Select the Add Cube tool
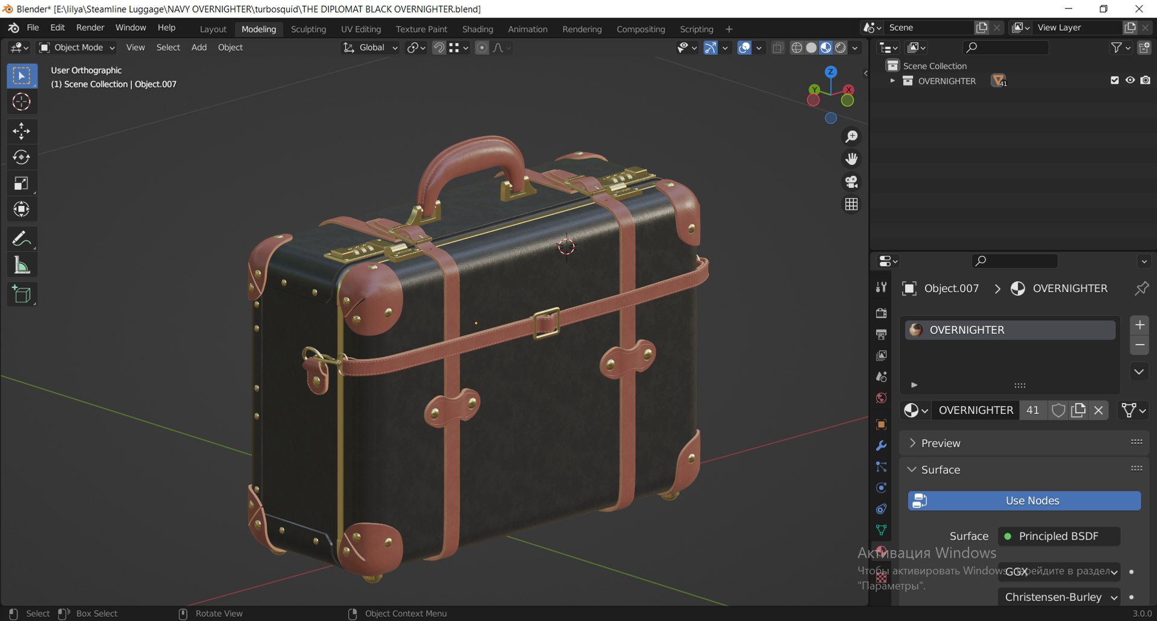 tap(22, 295)
